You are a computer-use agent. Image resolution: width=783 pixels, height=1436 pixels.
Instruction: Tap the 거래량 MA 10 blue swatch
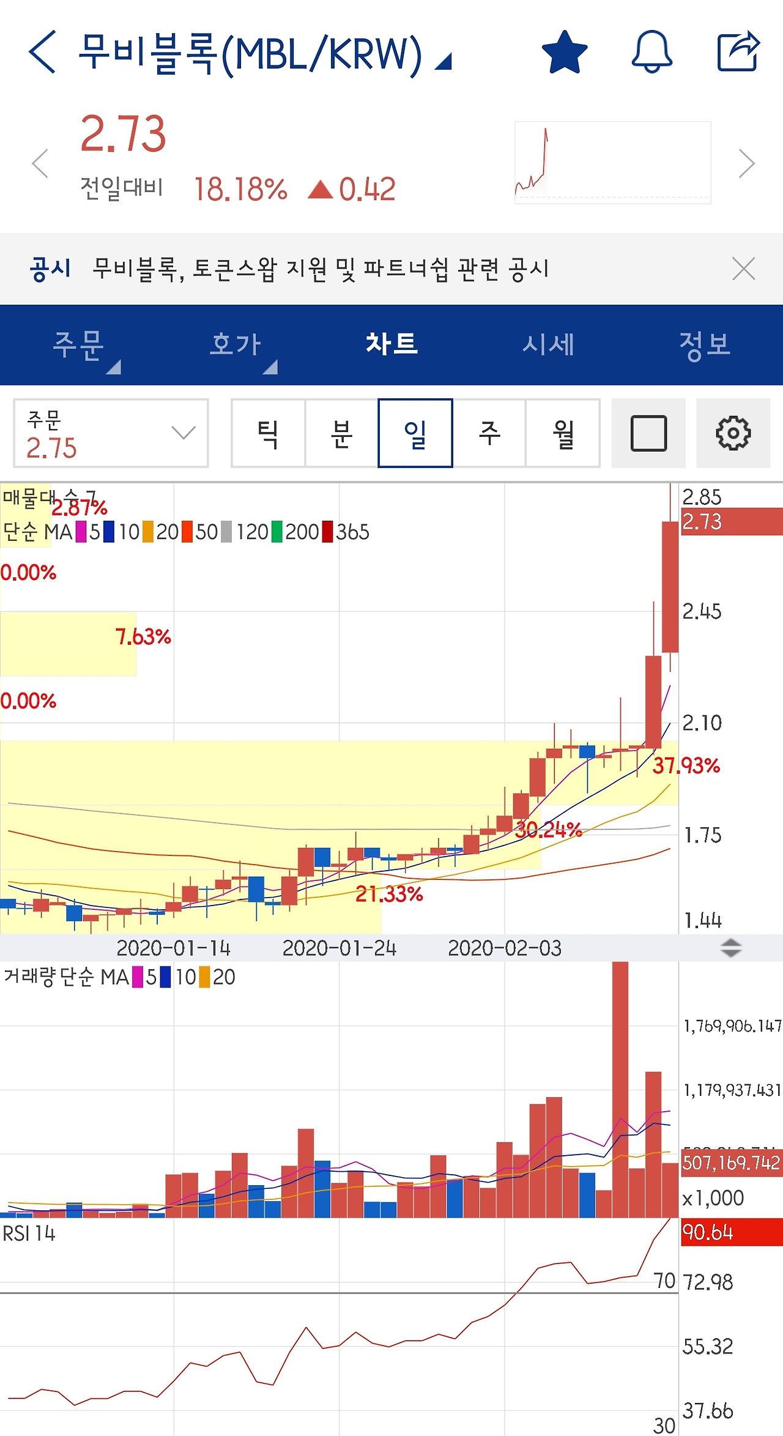pyautogui.click(x=166, y=977)
